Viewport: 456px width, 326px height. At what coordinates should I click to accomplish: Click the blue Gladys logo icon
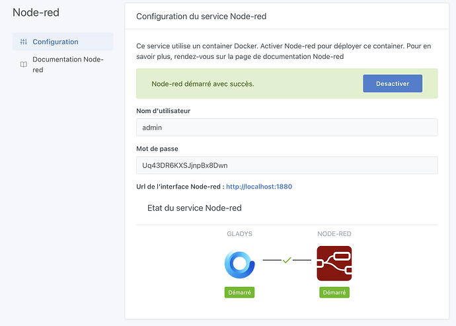tap(241, 263)
